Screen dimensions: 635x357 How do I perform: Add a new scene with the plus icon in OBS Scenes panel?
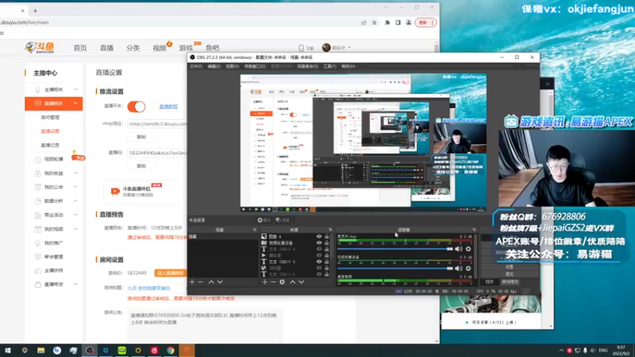[192, 282]
